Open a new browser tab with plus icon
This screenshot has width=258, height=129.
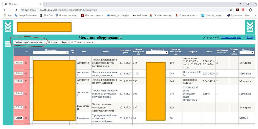[x=47, y=4]
